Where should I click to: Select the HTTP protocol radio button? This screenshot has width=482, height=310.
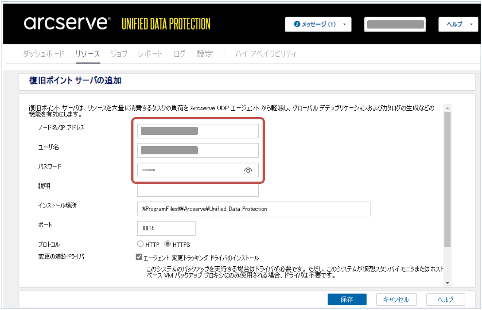pos(140,244)
